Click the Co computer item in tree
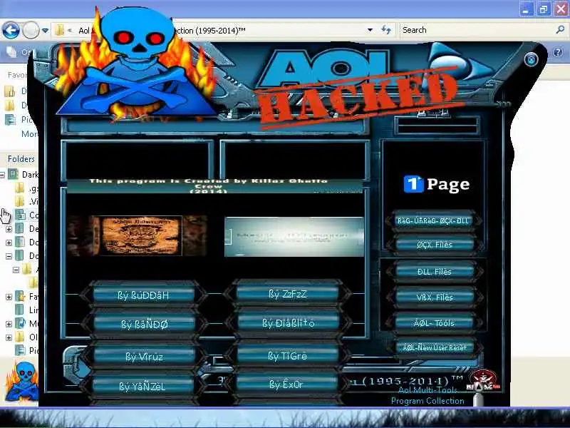 pos(26,215)
